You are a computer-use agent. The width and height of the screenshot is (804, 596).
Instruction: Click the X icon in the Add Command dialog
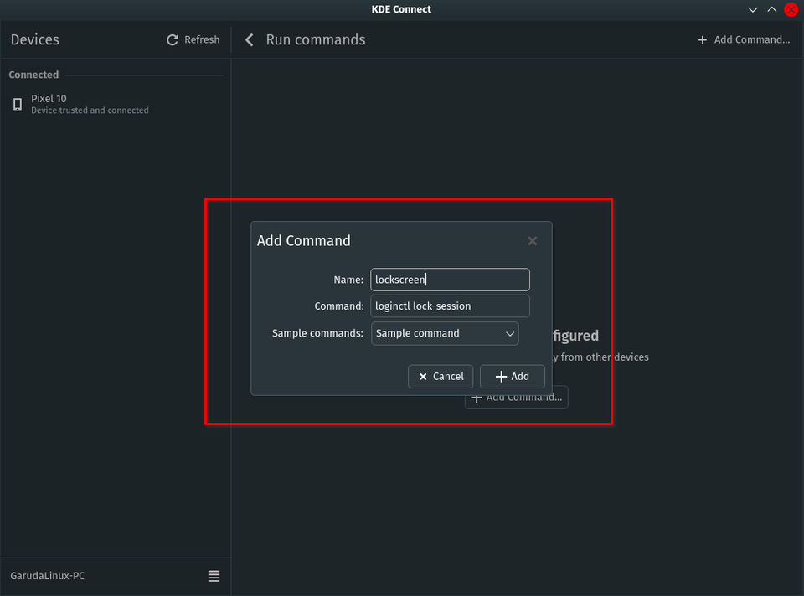pyautogui.click(x=533, y=240)
